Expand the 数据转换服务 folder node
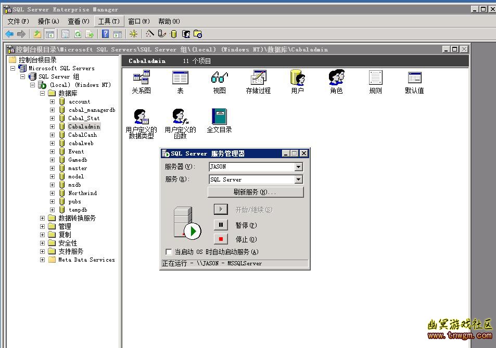 (42, 218)
